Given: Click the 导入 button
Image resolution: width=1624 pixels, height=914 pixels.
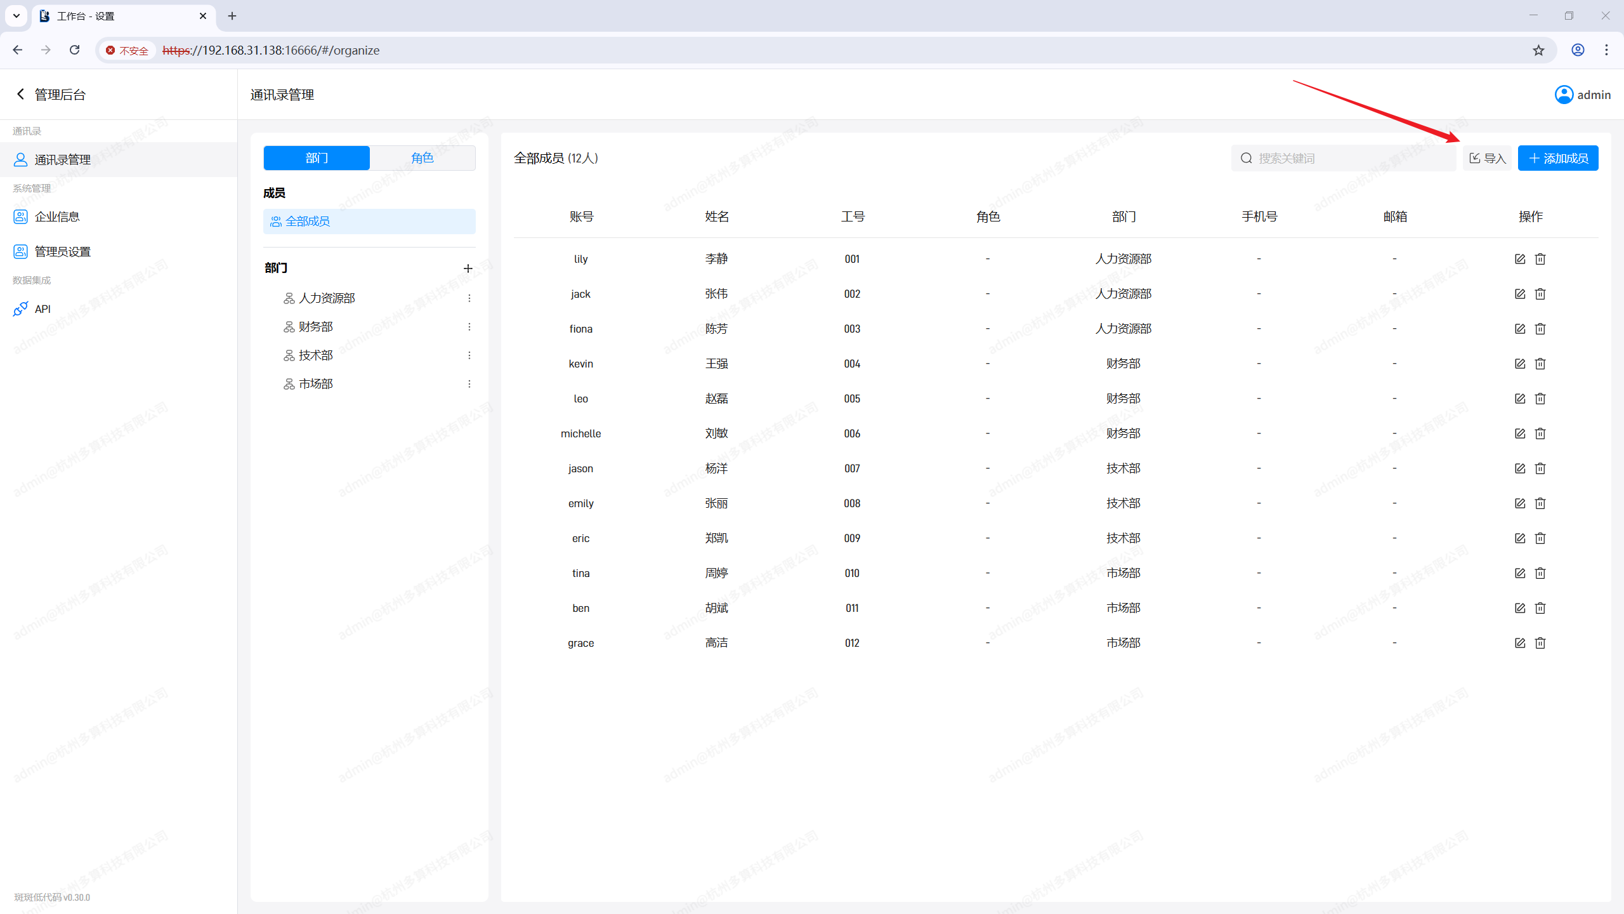Looking at the screenshot, I should [x=1488, y=158].
